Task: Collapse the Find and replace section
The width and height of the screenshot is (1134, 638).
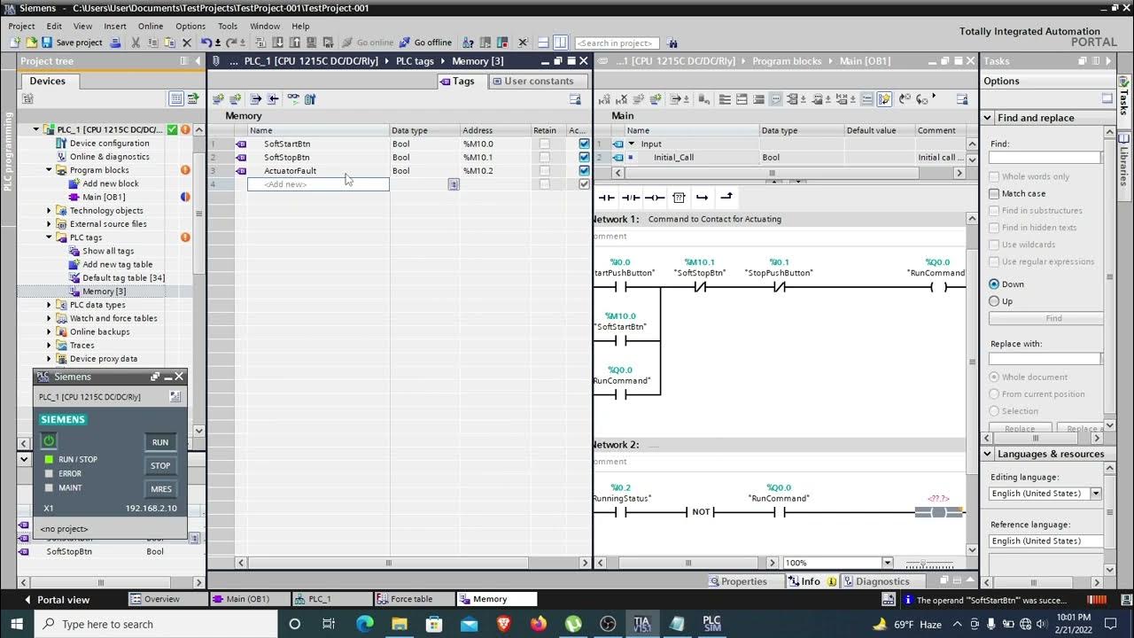Action: coord(988,118)
